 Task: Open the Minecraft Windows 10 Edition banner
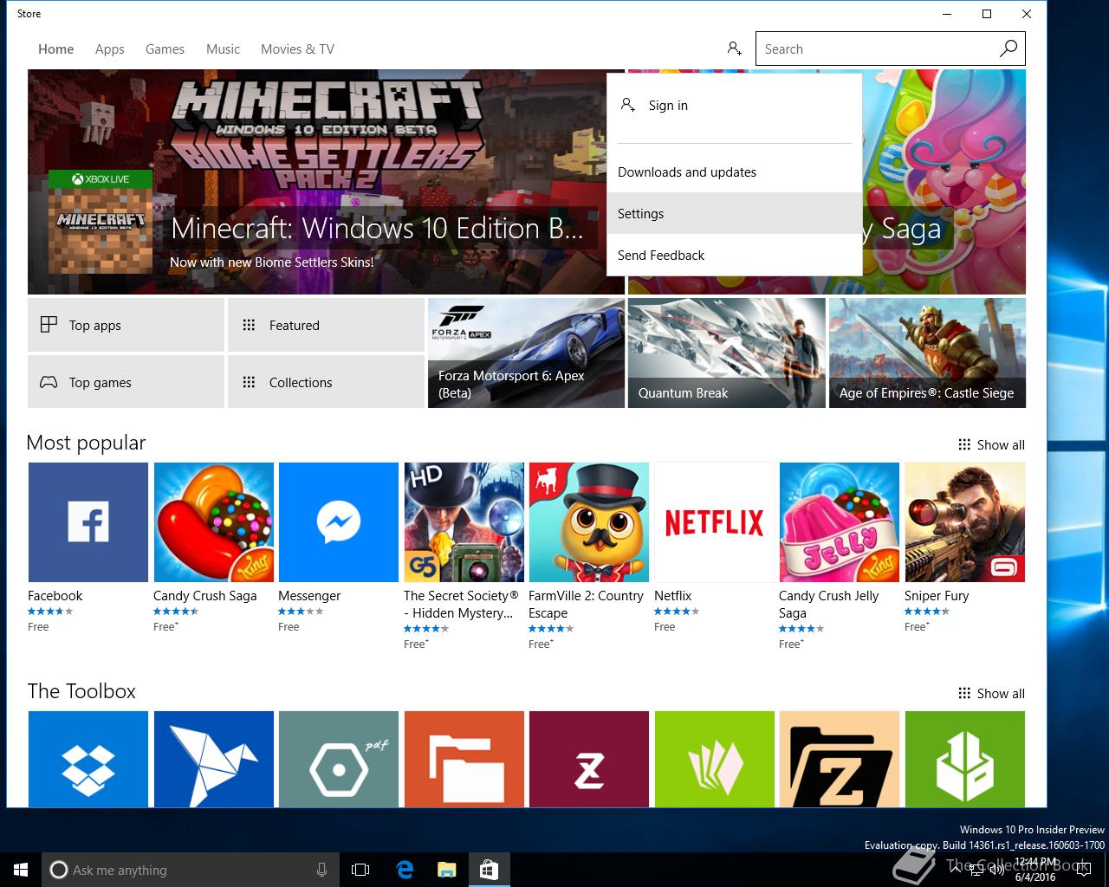point(326,182)
